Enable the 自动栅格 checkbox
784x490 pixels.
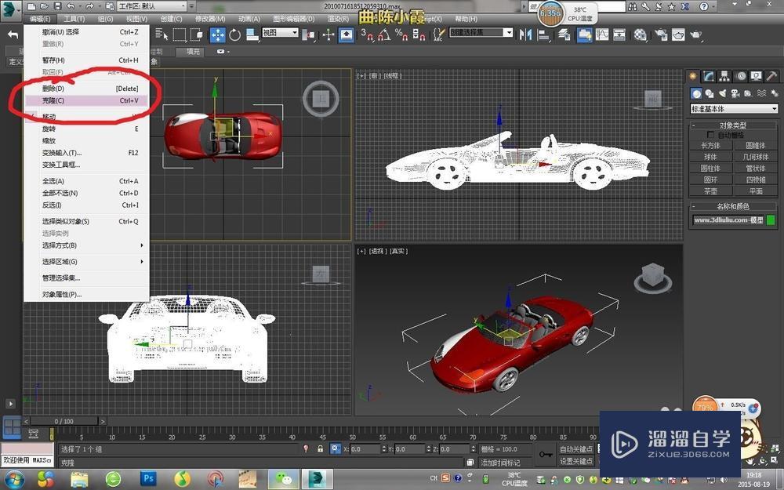(x=711, y=135)
